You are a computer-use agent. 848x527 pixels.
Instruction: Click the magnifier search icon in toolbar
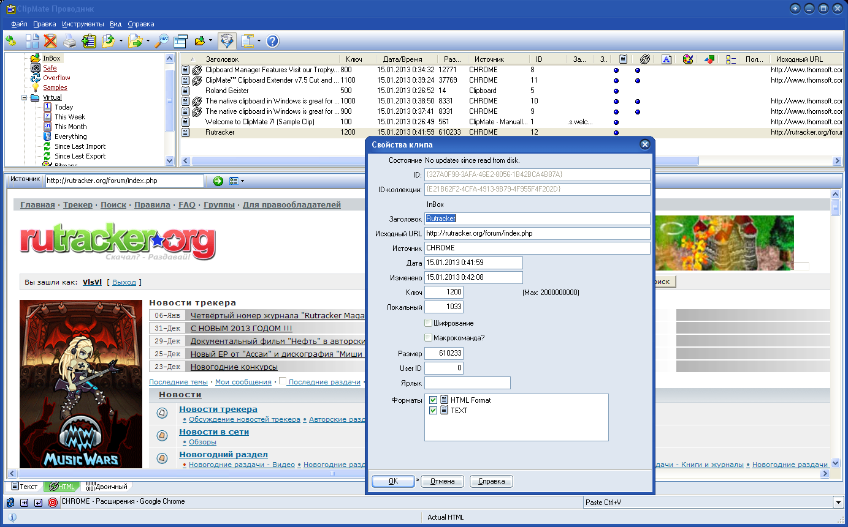[161, 41]
